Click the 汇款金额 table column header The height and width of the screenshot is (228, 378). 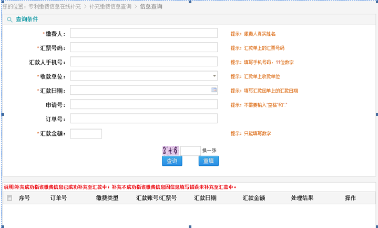(x=254, y=198)
